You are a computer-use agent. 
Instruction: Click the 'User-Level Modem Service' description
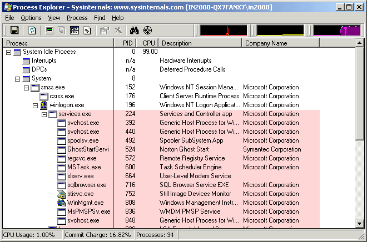click(195, 176)
